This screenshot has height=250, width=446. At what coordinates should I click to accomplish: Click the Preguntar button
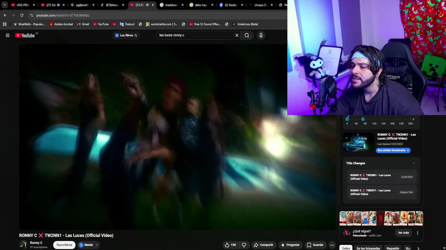290,245
